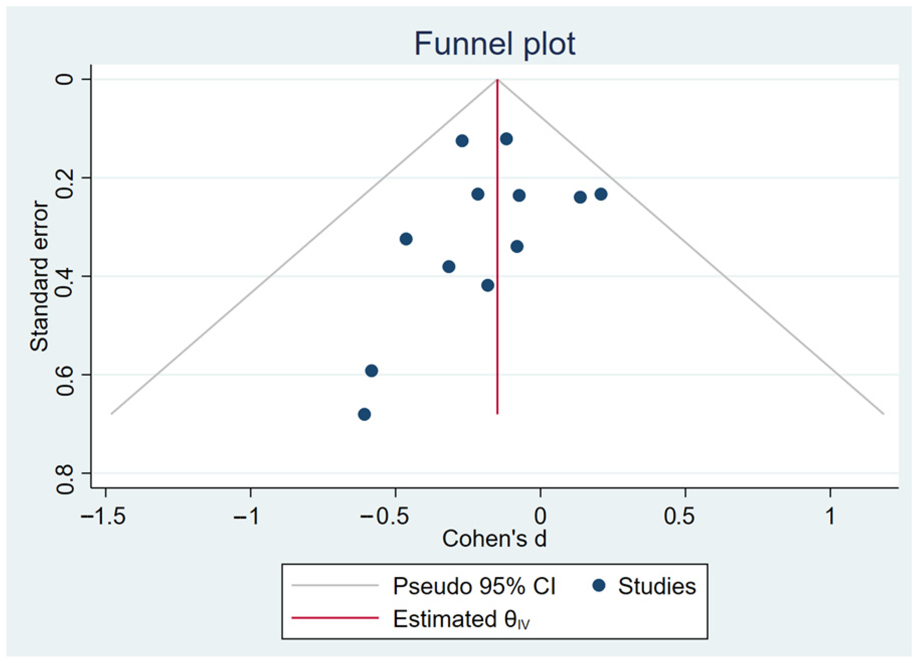Click the "Studies" legend text
This screenshot has height=663, width=918.
pyautogui.click(x=657, y=586)
